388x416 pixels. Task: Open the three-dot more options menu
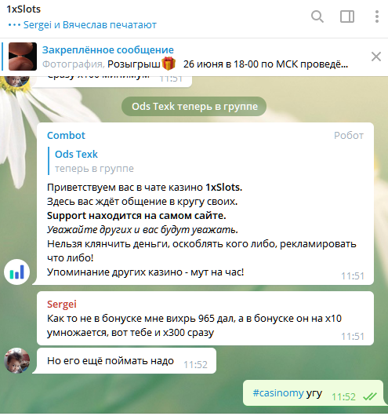pyautogui.click(x=376, y=16)
